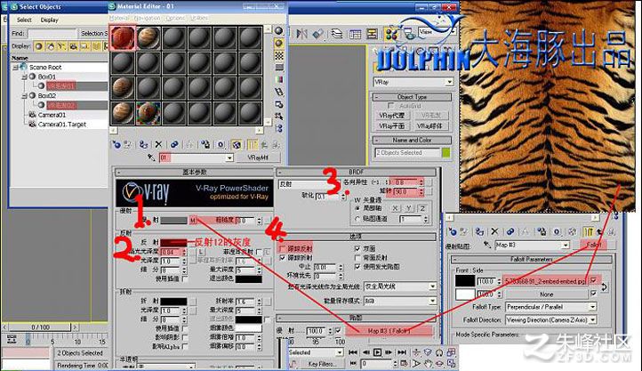Open Falloff Direction Viewing Direction dropdown
The width and height of the screenshot is (642, 371).
[x=592, y=319]
